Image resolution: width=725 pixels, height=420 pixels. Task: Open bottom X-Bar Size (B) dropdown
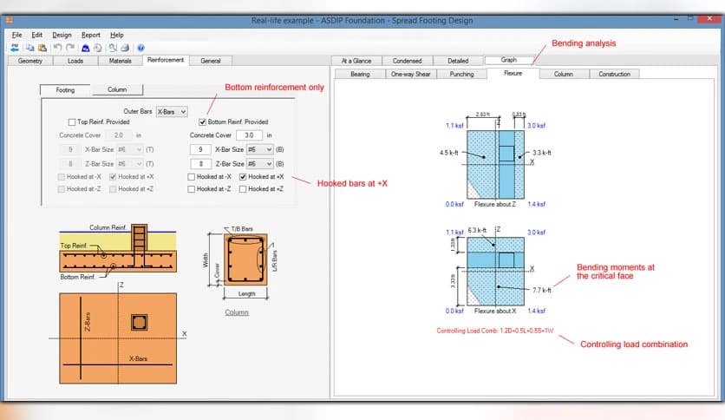[260, 149]
